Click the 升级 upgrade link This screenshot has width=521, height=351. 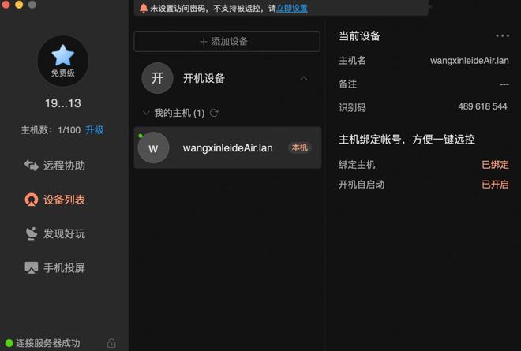click(95, 130)
